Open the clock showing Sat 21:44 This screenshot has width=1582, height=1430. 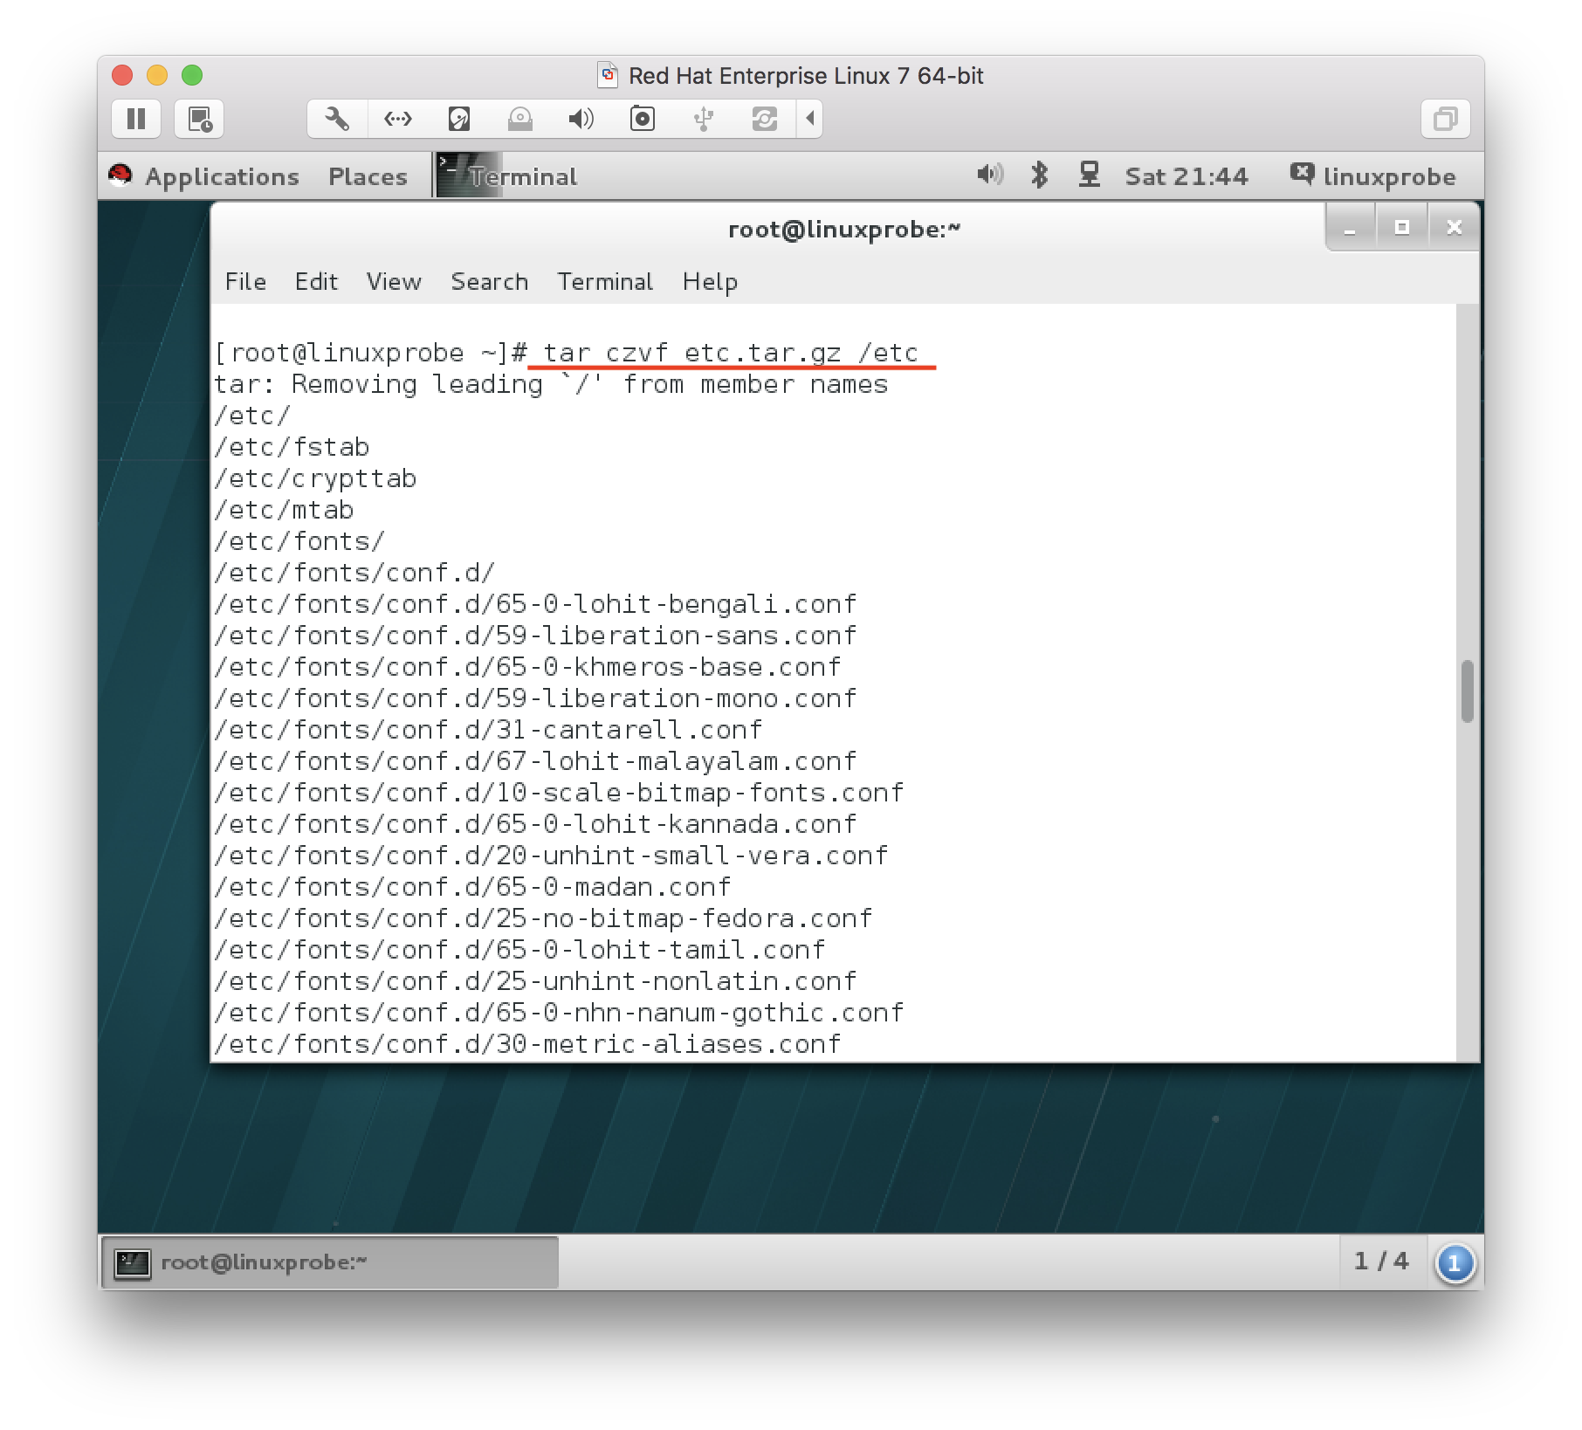[x=1186, y=176]
